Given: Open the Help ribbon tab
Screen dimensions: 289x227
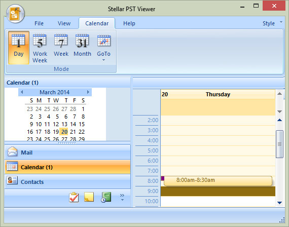Looking at the screenshot, I should click(x=129, y=23).
